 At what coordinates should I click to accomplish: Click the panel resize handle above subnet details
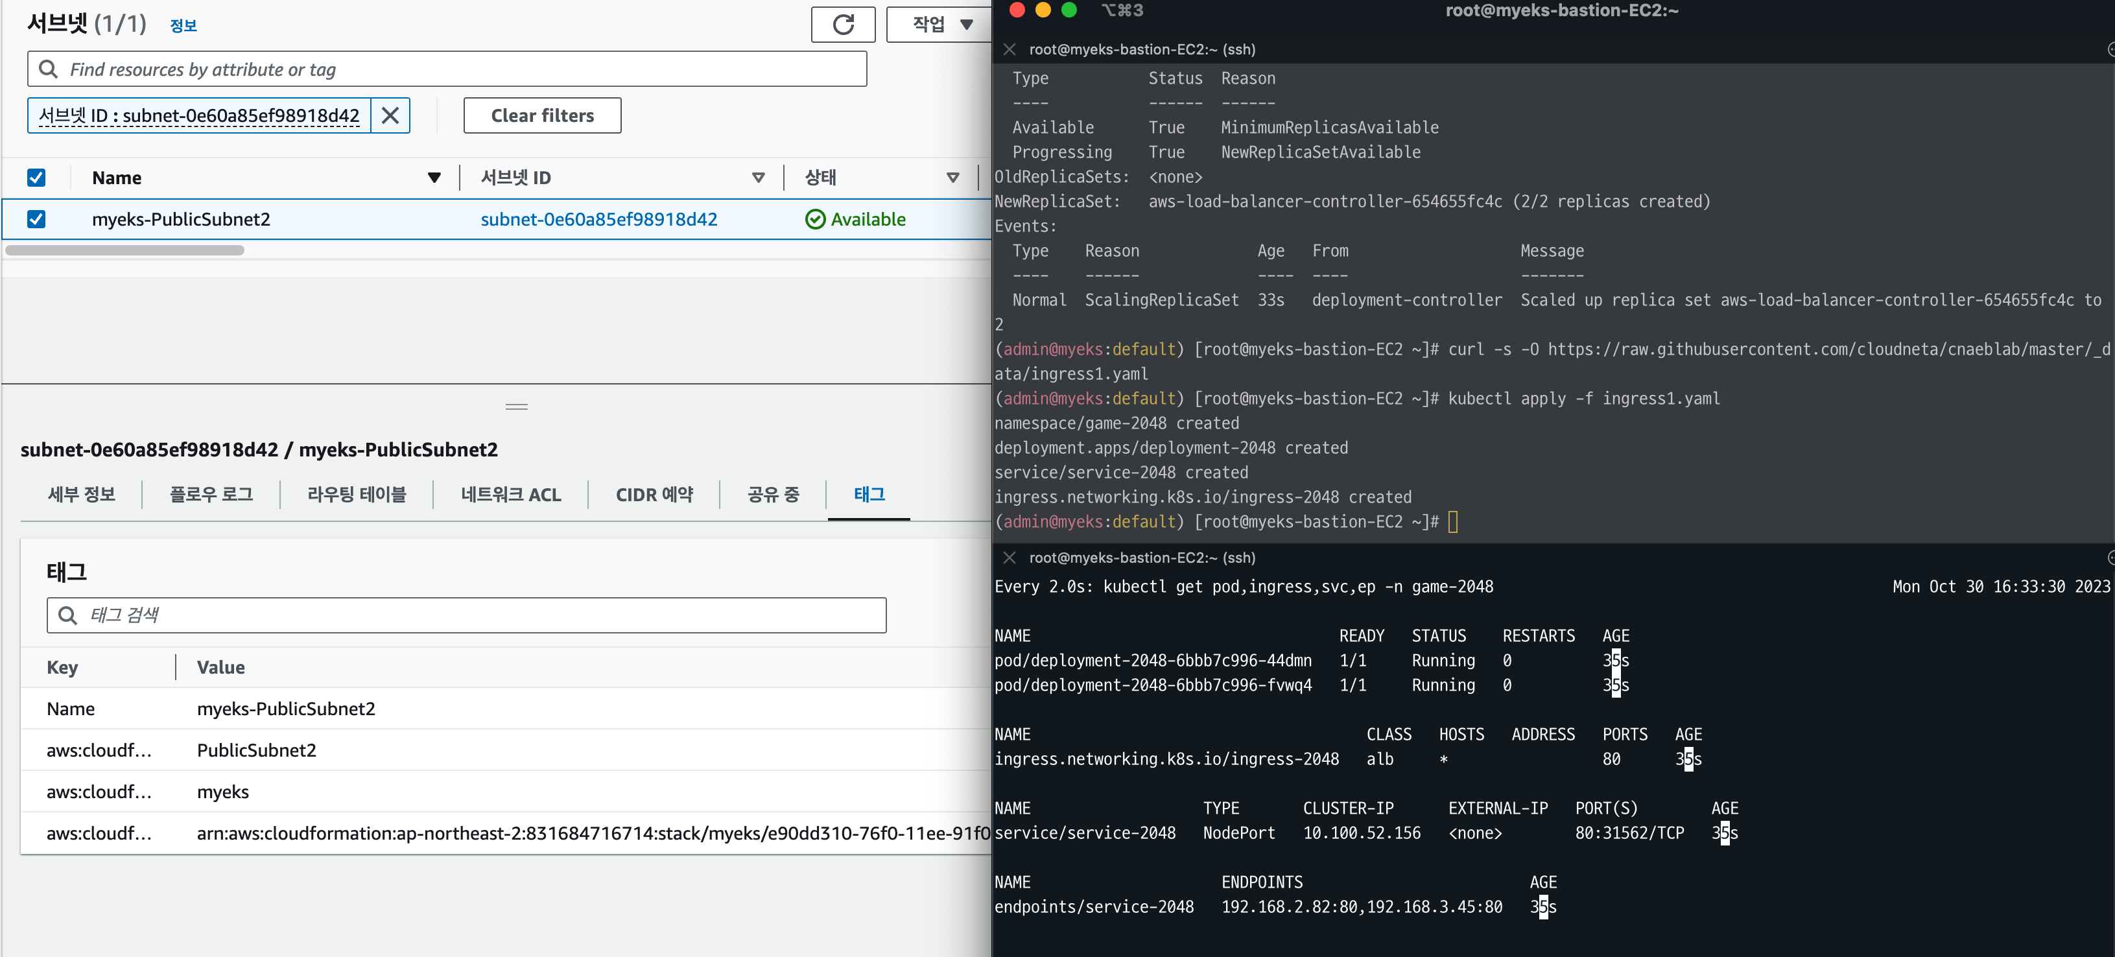tap(517, 407)
